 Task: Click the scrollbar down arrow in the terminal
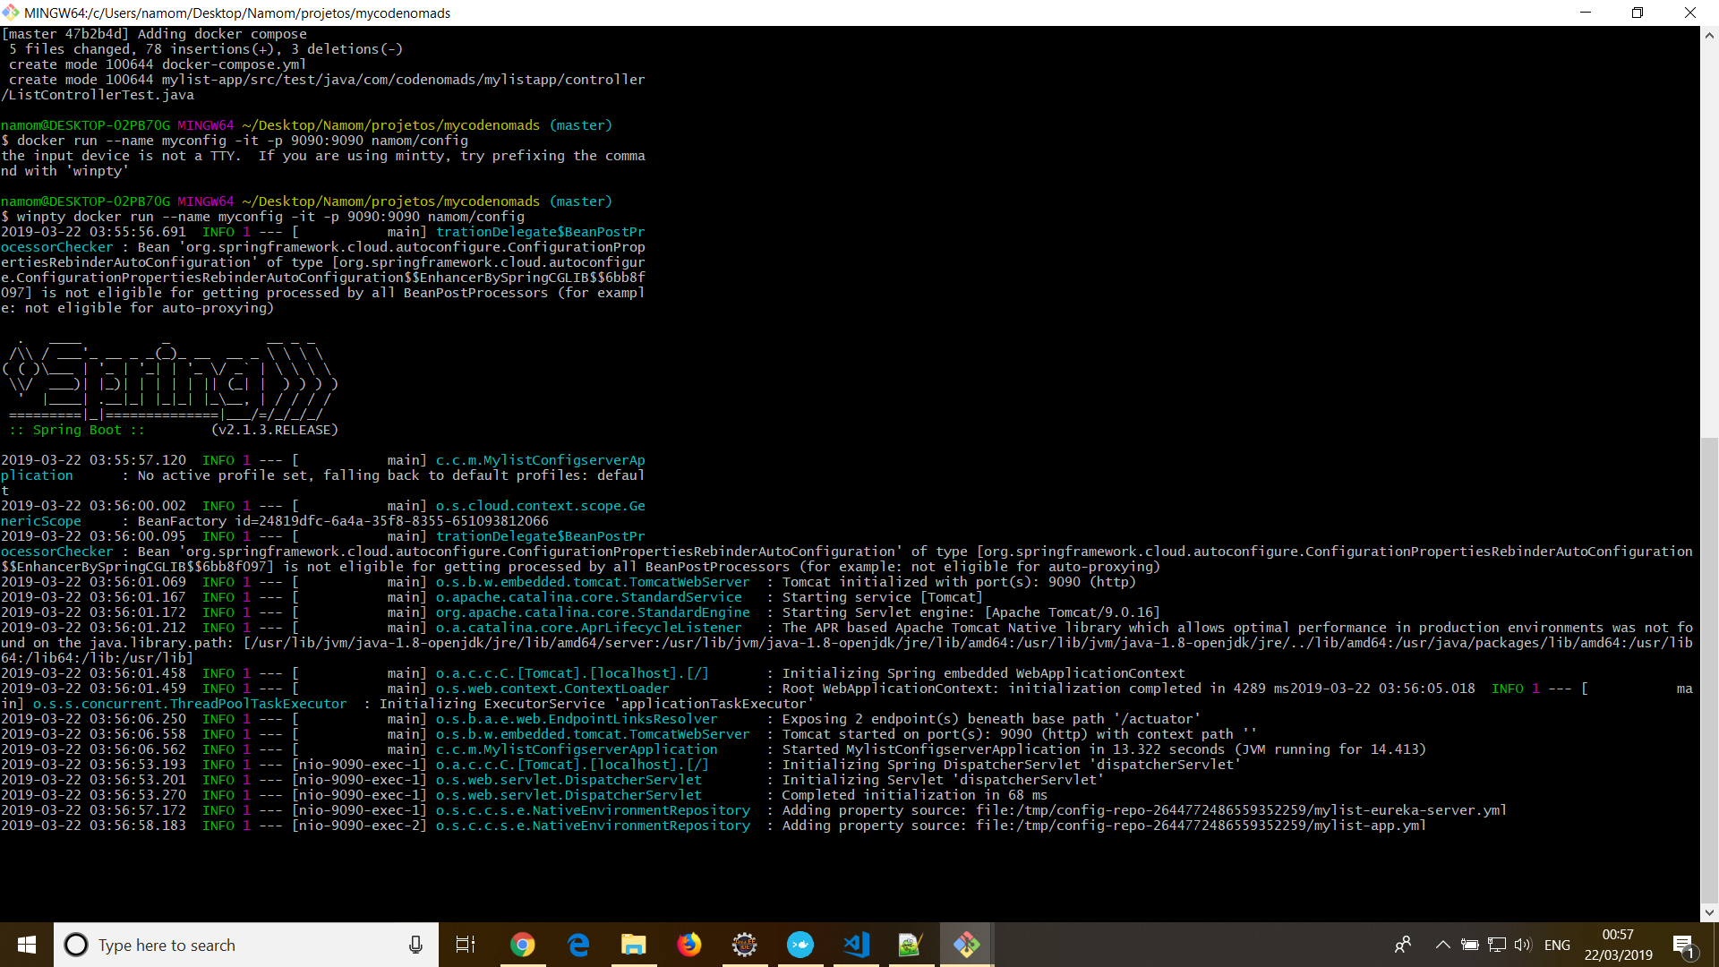(x=1709, y=912)
